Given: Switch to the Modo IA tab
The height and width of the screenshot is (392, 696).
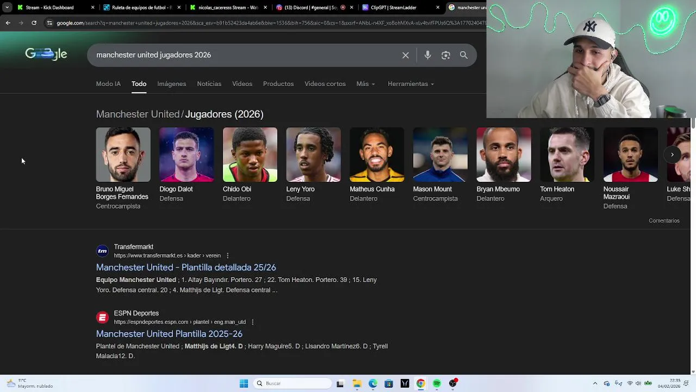Looking at the screenshot, I should 108,84.
